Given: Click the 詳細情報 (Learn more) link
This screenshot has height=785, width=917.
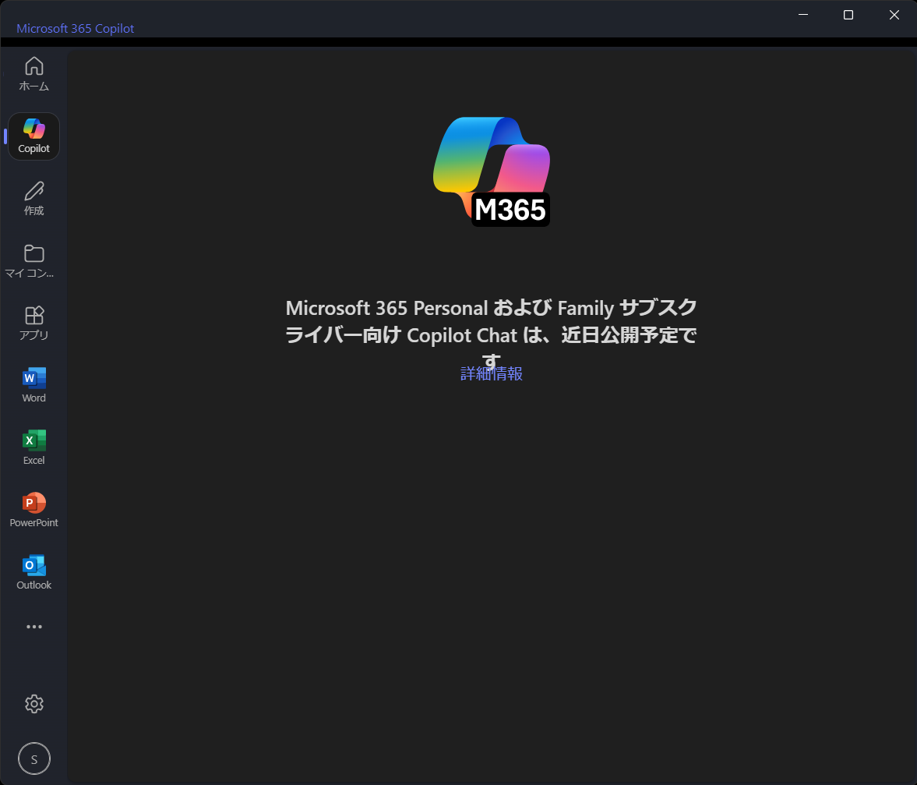Looking at the screenshot, I should tap(492, 373).
